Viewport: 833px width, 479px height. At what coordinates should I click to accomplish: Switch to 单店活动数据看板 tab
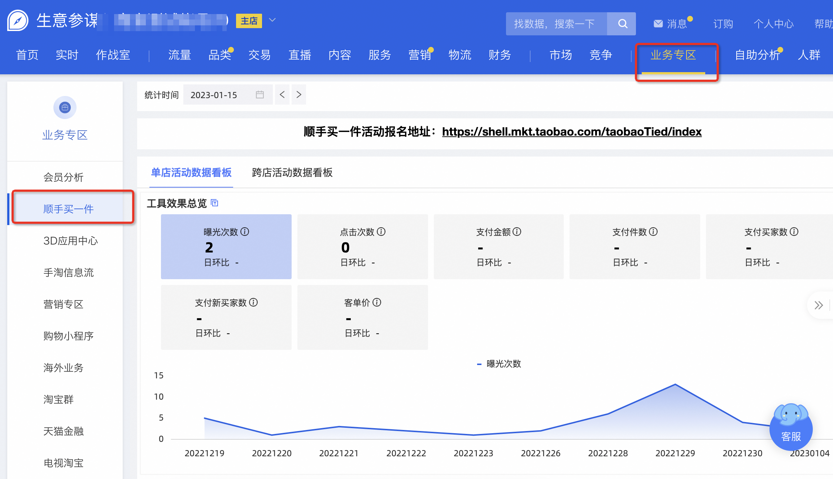191,172
